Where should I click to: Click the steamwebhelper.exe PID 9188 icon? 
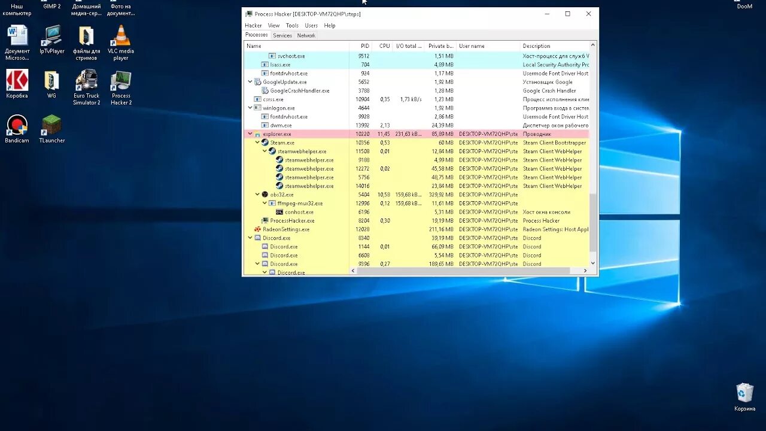279,160
